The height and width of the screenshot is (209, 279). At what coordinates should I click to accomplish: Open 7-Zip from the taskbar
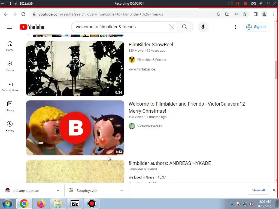75,204
